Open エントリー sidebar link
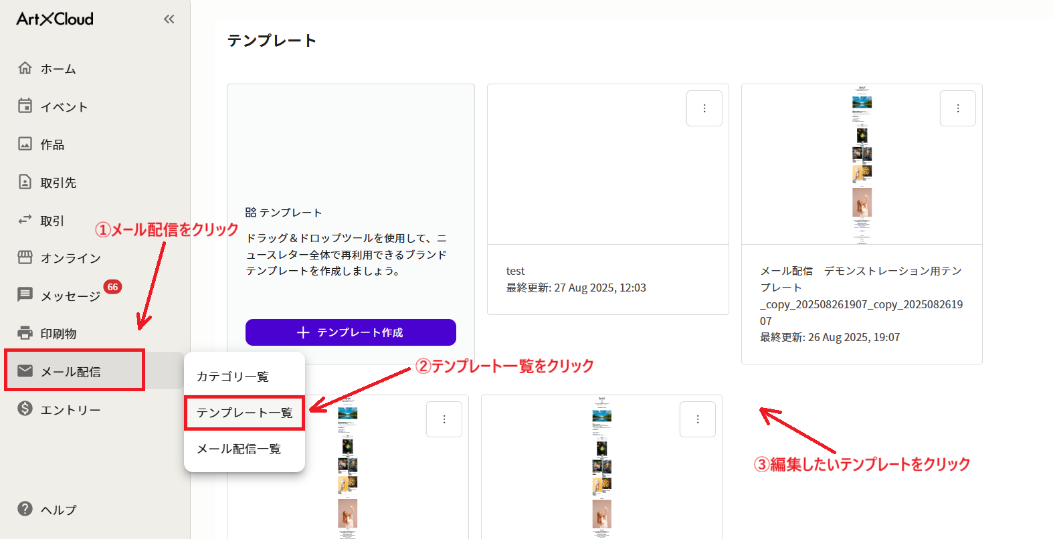1053x539 pixels. pos(70,410)
